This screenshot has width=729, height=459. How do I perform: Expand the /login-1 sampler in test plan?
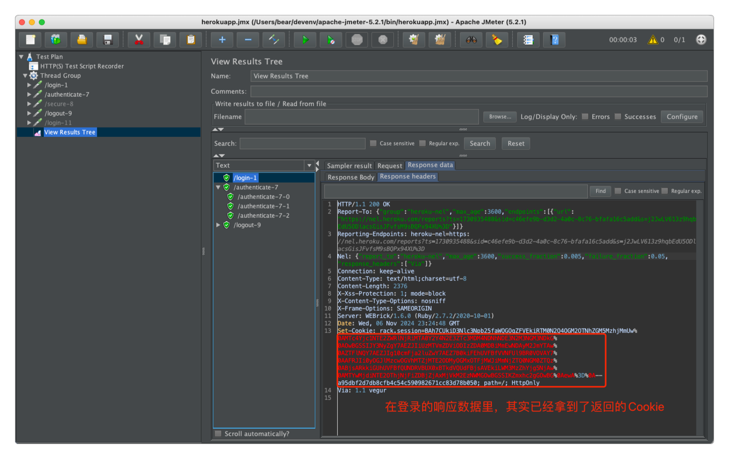(29, 85)
